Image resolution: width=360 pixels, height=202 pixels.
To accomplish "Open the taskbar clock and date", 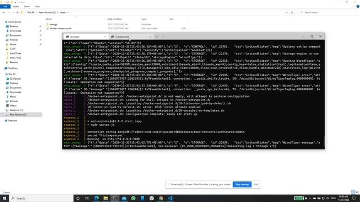I will coord(343,198).
